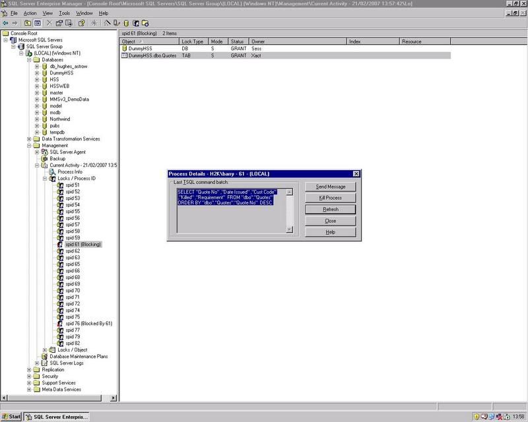
Task: Collapse the Locks / Process ID node
Action: pos(45,179)
